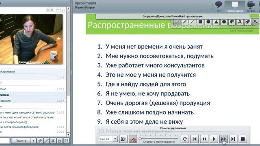Jump to the first slide

coord(195,139)
